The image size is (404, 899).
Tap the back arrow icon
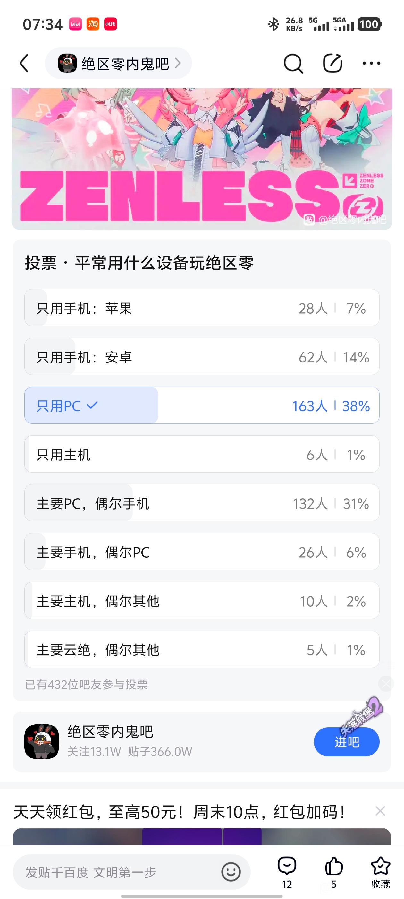click(x=24, y=64)
